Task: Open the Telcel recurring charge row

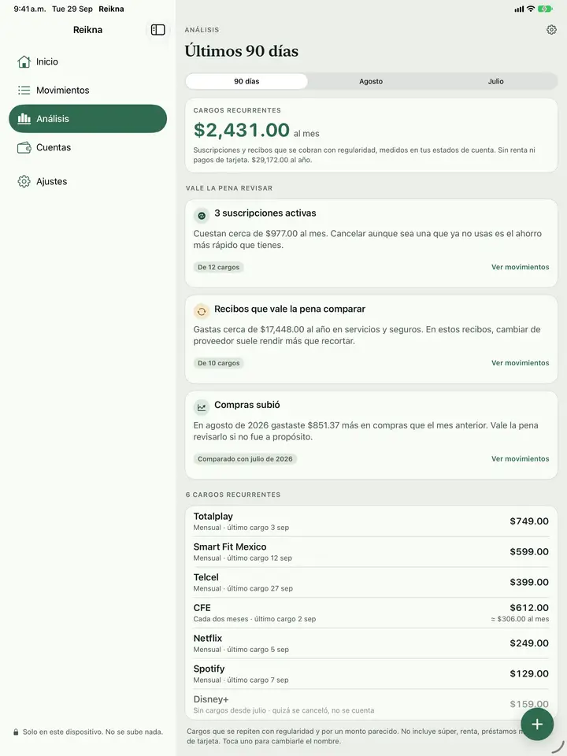Action: pos(371,582)
